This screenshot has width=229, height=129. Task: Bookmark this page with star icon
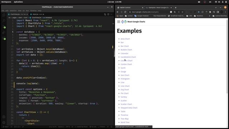click(182, 12)
